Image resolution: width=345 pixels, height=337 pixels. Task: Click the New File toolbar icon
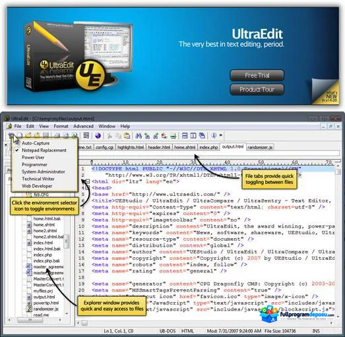[x=20, y=135]
